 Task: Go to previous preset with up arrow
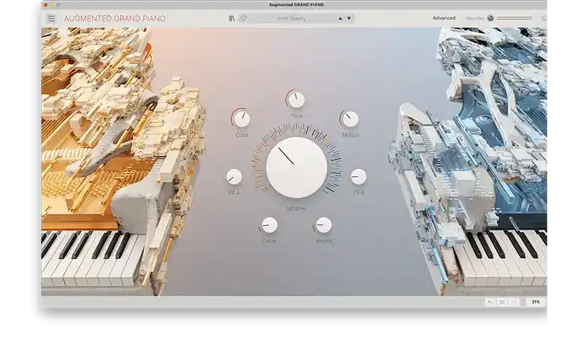[x=340, y=18]
